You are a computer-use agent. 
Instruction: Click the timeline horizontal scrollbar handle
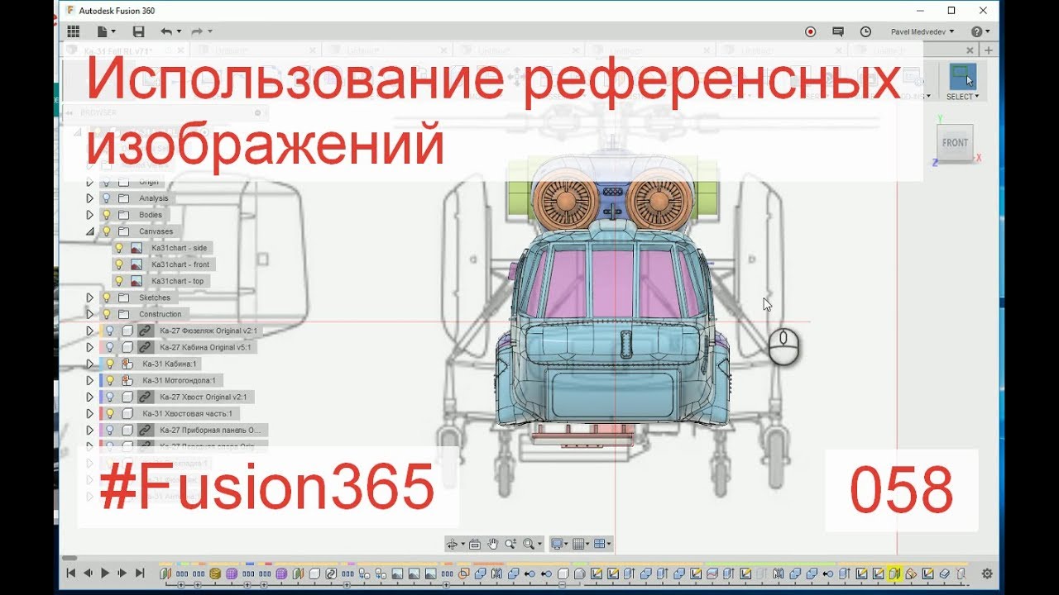(x=69, y=559)
